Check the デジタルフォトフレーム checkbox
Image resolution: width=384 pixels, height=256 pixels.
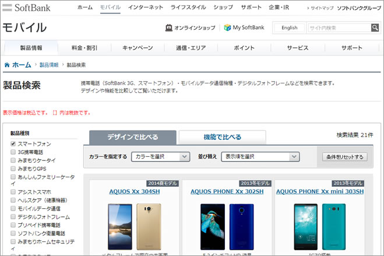click(x=13, y=216)
